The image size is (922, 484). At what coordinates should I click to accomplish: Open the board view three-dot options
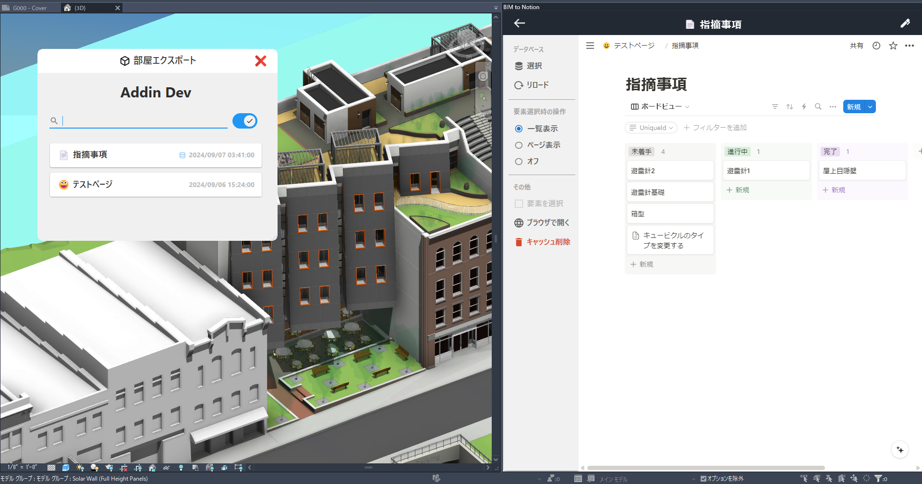click(x=833, y=106)
